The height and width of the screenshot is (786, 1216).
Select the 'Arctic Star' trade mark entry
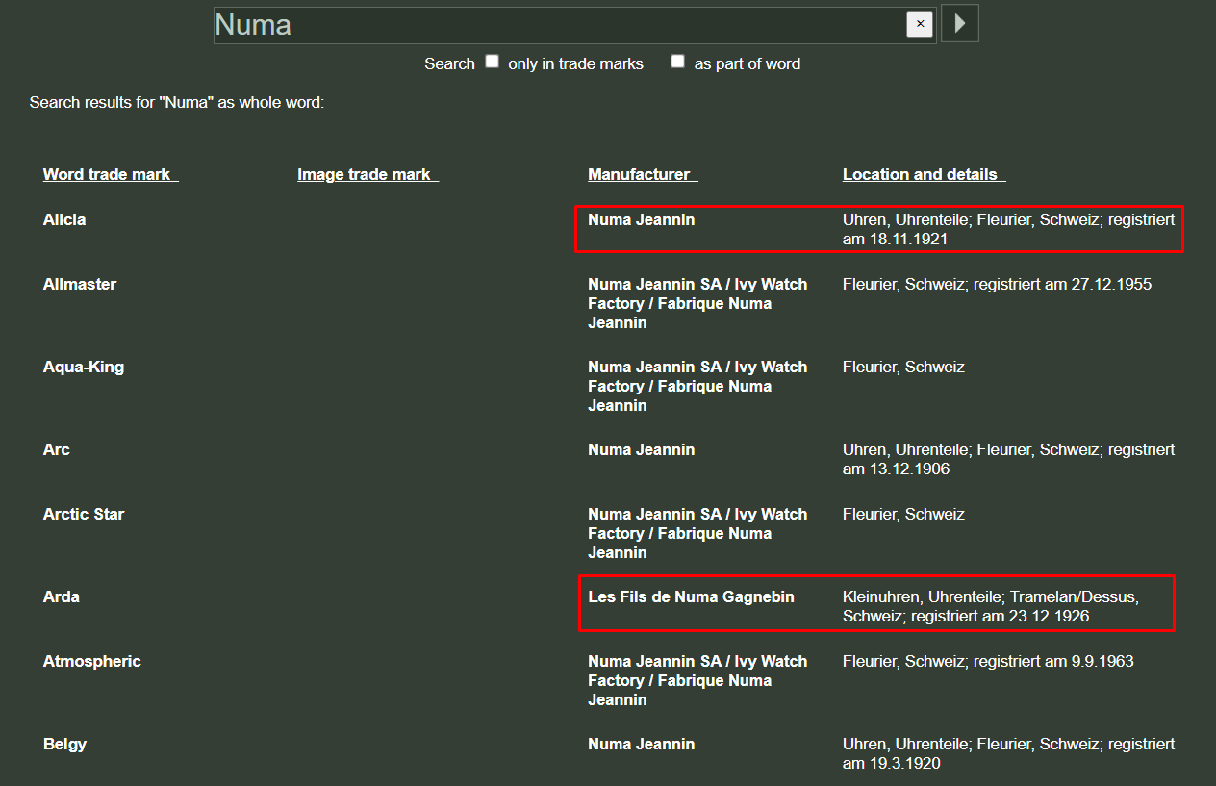tap(84, 514)
